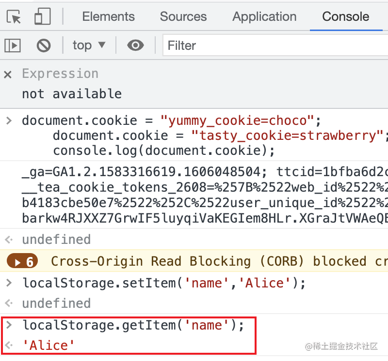Click undefined result after setItem
Image resolution: width=388 pixels, height=361 pixels.
(56, 303)
